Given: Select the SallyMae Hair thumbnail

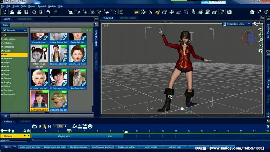Looking at the screenshot, I should pos(39,101).
